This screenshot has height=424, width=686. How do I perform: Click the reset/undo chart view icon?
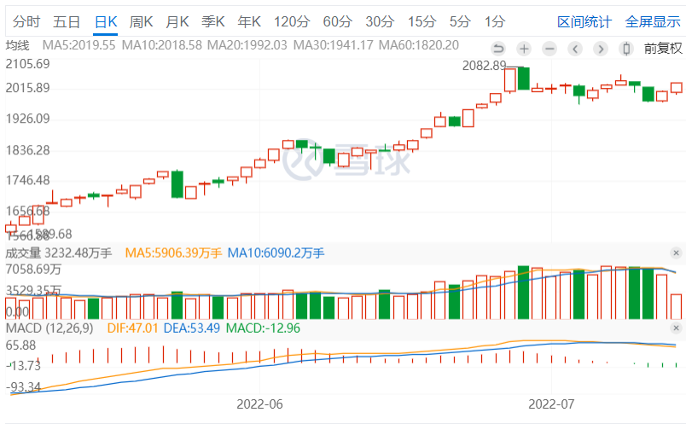pos(498,49)
